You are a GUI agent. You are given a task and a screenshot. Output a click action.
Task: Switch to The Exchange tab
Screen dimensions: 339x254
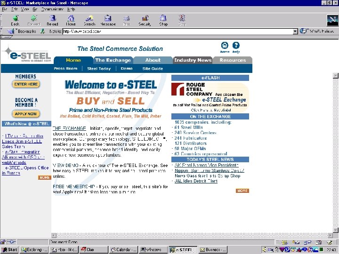coord(113,60)
